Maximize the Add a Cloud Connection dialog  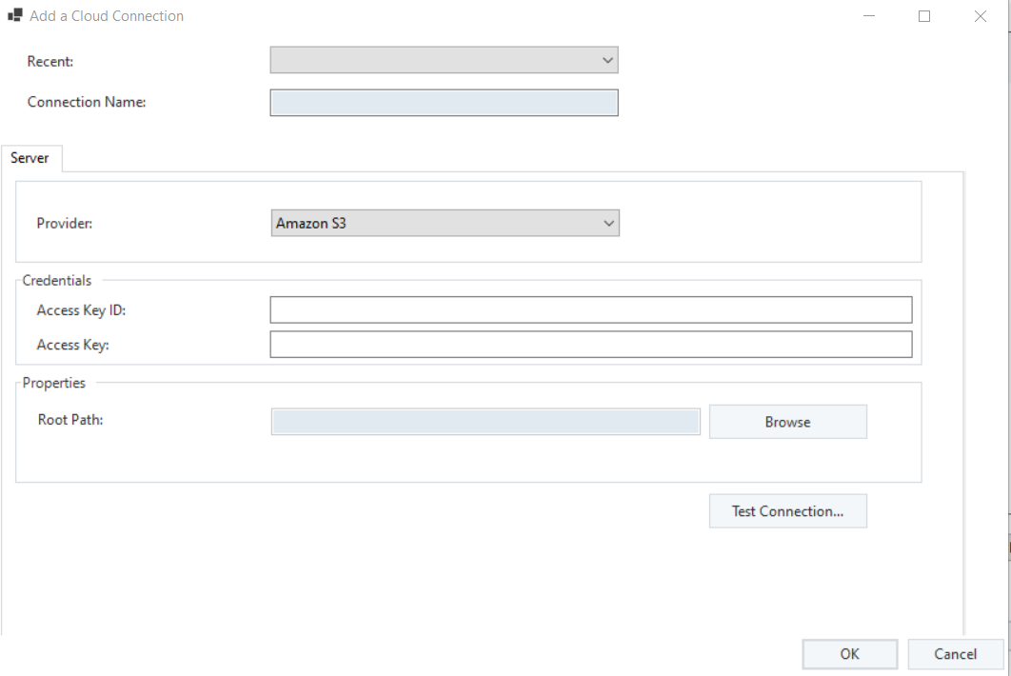click(924, 16)
